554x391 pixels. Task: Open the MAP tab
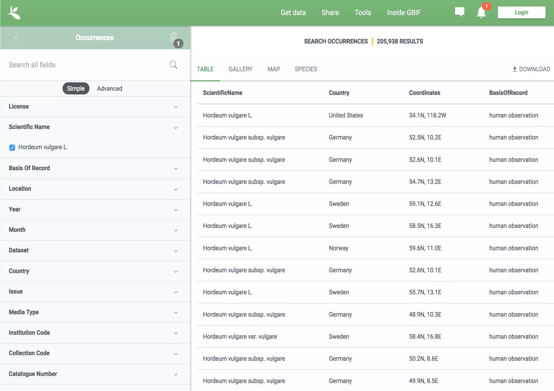coord(273,69)
